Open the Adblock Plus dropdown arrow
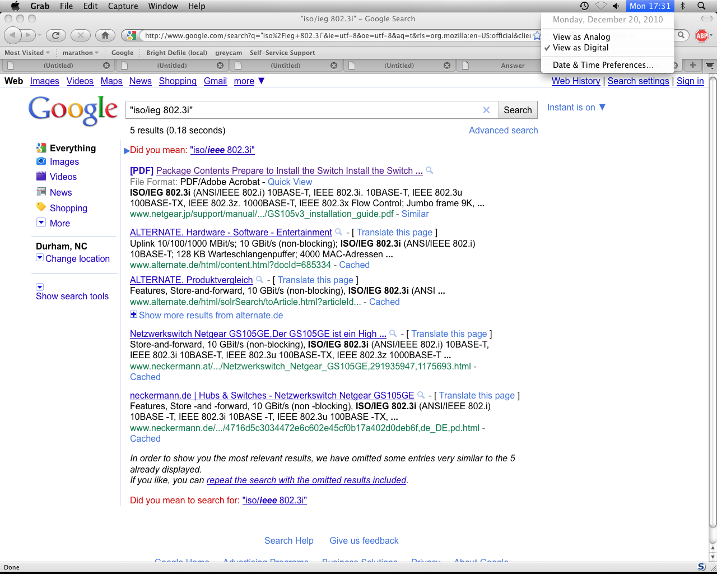 point(711,35)
